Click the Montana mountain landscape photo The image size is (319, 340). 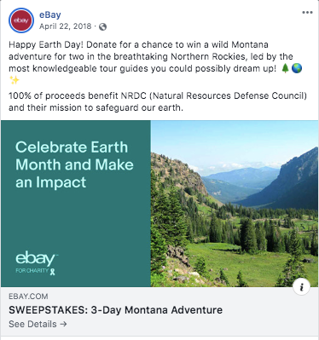235,204
